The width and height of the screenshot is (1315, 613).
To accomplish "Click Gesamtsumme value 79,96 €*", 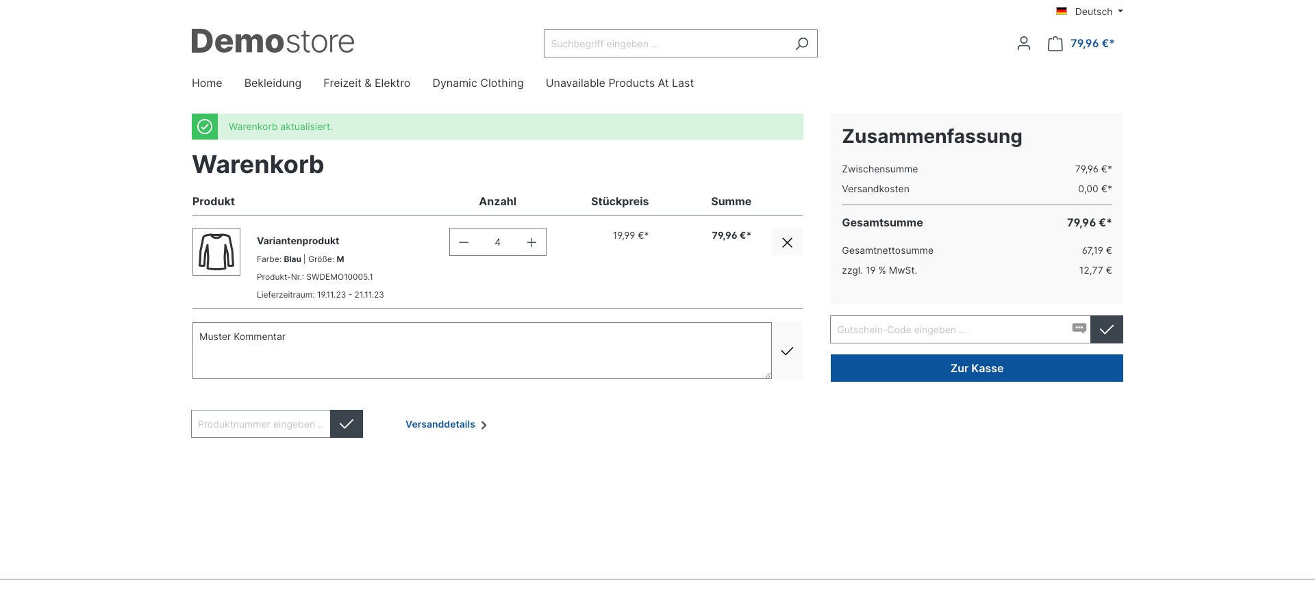I will (x=1090, y=222).
